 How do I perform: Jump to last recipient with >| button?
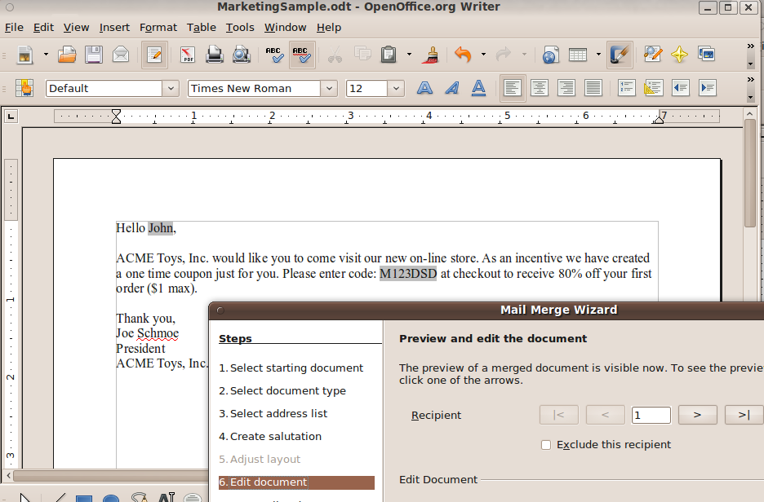(744, 415)
